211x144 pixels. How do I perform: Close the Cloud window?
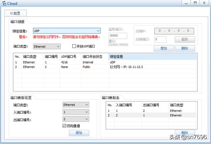[x=204, y=3]
